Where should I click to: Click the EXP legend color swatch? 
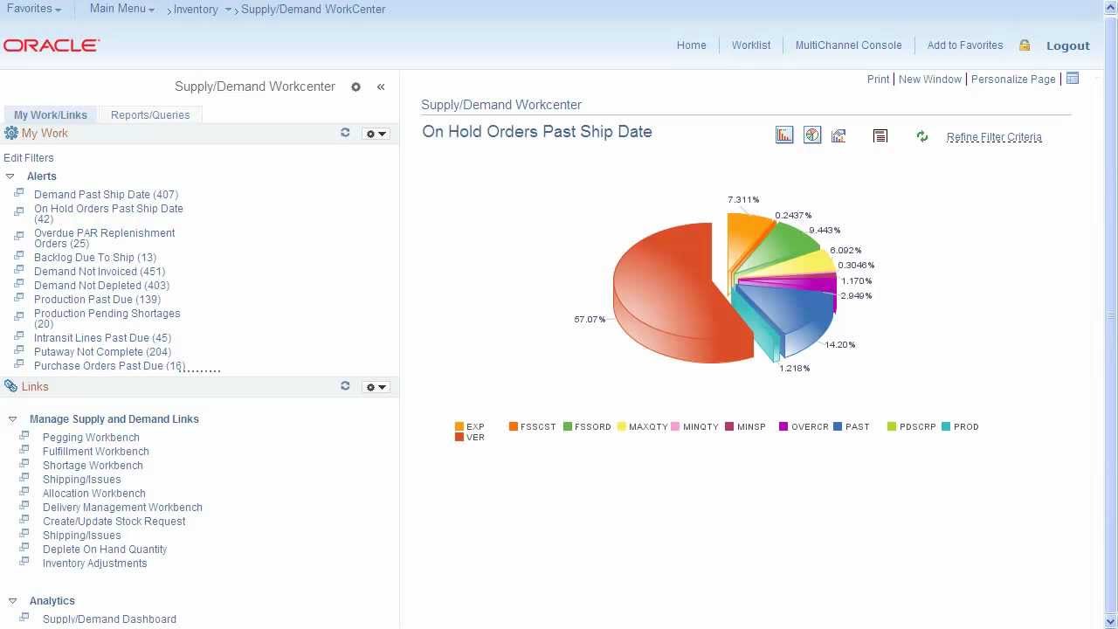click(x=459, y=426)
